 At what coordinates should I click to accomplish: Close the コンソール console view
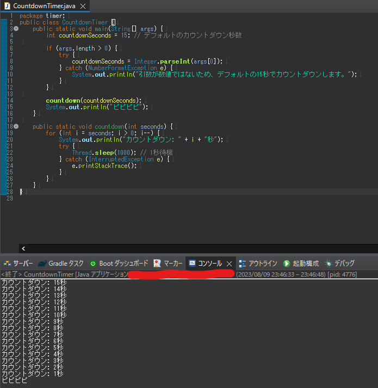(x=229, y=264)
